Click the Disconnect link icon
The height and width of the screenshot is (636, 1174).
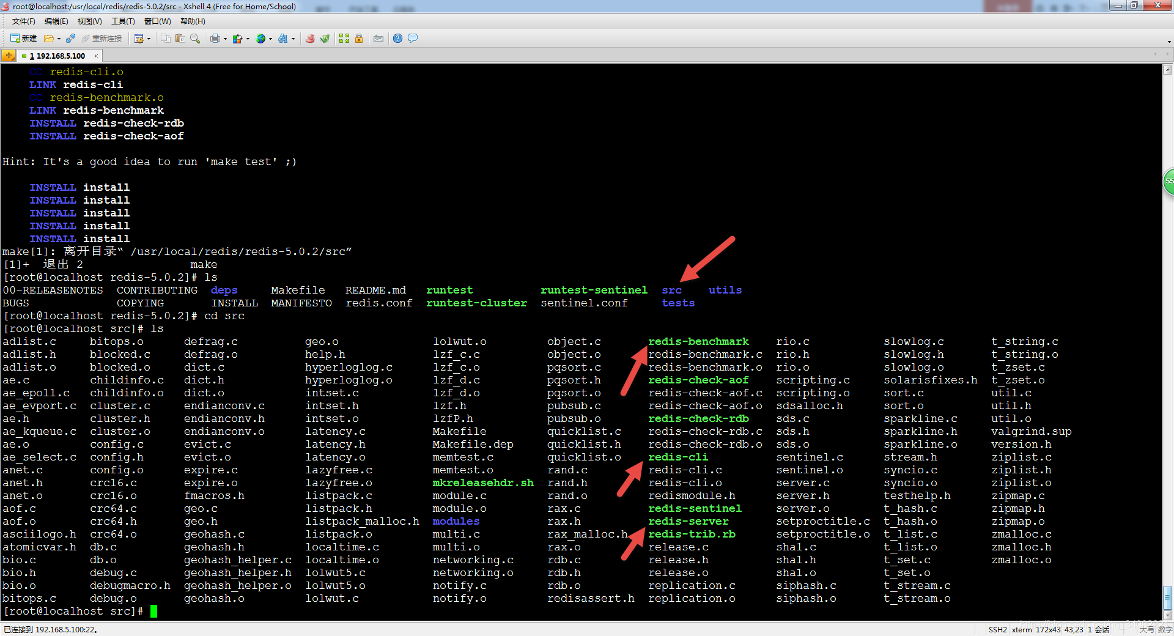[x=70, y=39]
